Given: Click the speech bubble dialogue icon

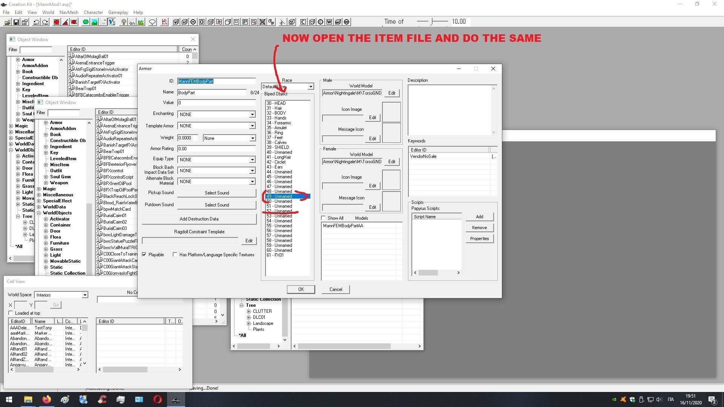Looking at the screenshot, I should coord(152,22).
